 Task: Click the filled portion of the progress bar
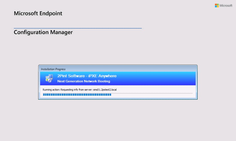coord(77,95)
